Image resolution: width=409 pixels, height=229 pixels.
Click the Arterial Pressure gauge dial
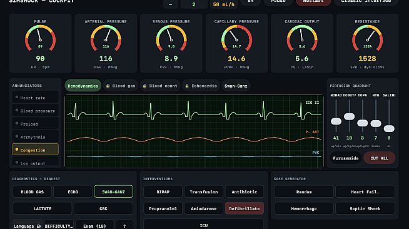pyautogui.click(x=106, y=38)
